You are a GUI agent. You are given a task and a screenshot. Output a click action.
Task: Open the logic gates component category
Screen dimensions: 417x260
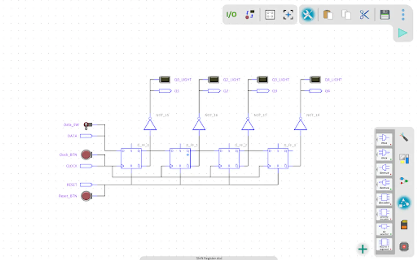(x=404, y=181)
